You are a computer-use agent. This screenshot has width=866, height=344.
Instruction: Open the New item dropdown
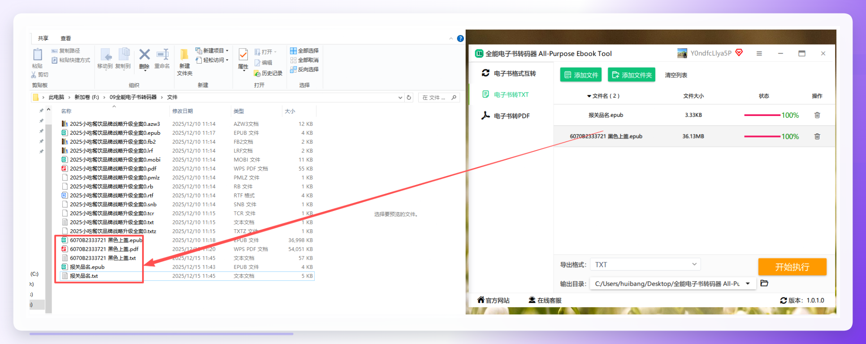[212, 51]
